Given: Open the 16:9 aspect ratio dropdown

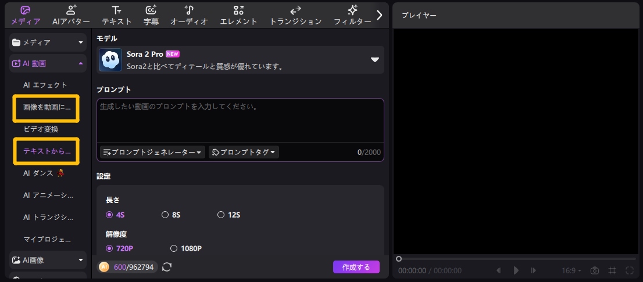Looking at the screenshot, I should 571,270.
